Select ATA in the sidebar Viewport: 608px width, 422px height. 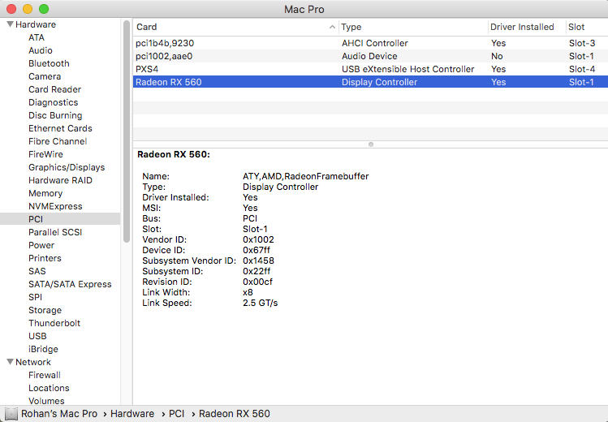point(37,37)
